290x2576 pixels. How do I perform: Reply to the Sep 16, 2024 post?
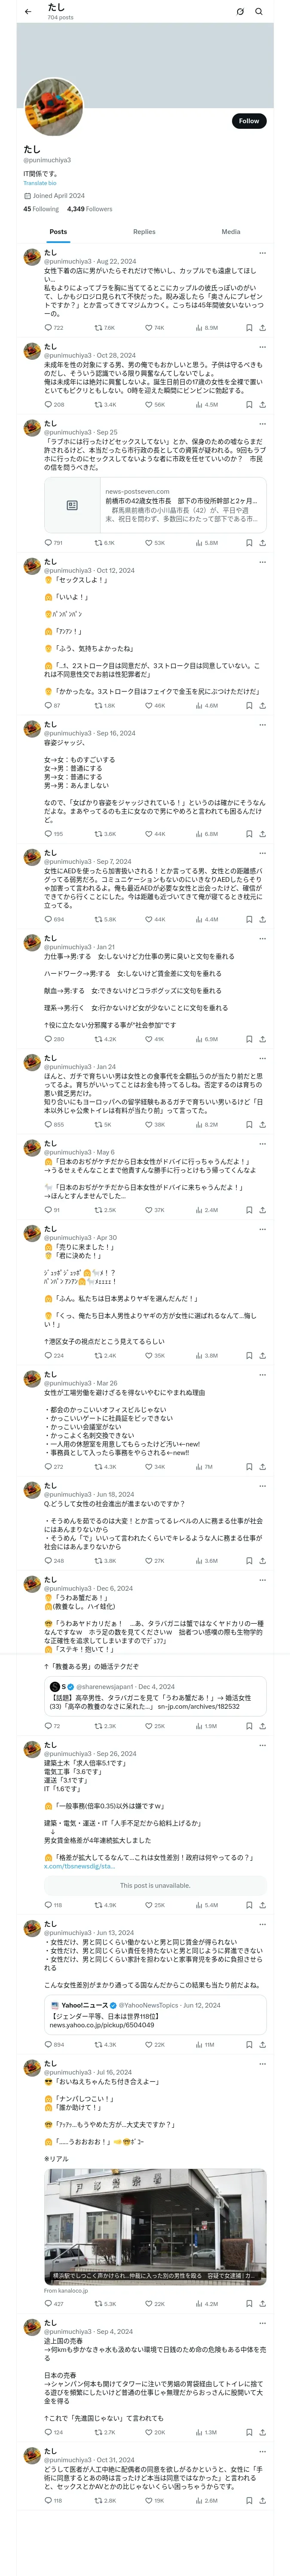coord(48,833)
